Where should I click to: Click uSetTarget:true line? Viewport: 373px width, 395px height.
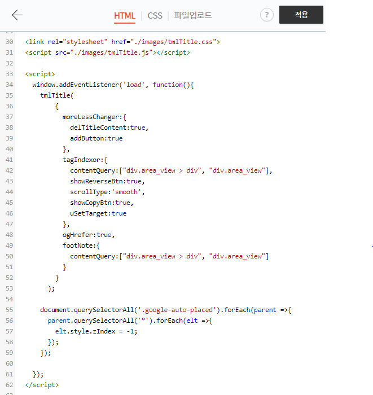point(98,213)
